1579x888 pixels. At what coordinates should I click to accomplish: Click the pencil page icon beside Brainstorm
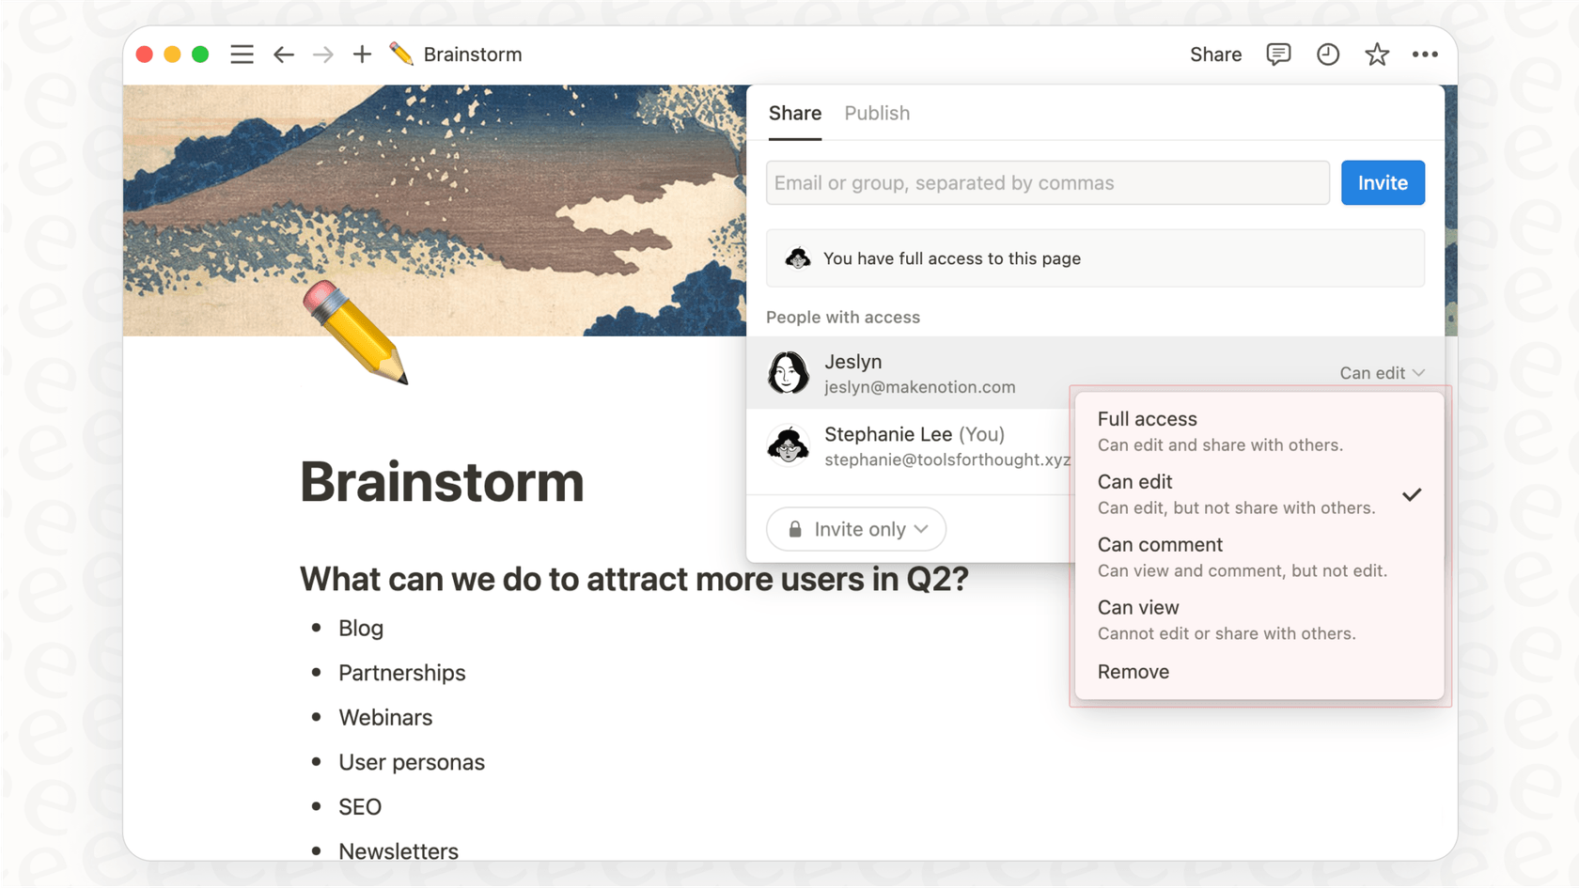[x=401, y=54]
